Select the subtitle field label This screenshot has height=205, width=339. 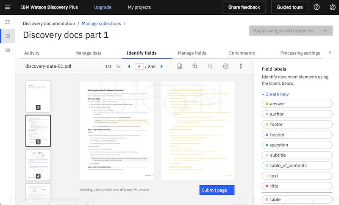297,155
